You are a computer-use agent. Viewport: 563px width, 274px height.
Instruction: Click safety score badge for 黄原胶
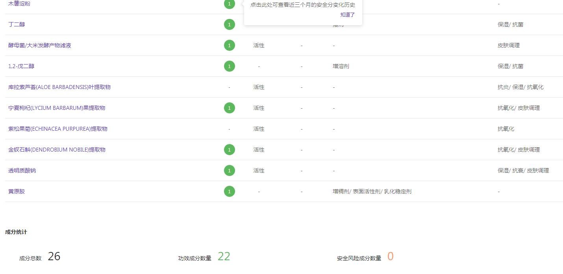click(229, 191)
